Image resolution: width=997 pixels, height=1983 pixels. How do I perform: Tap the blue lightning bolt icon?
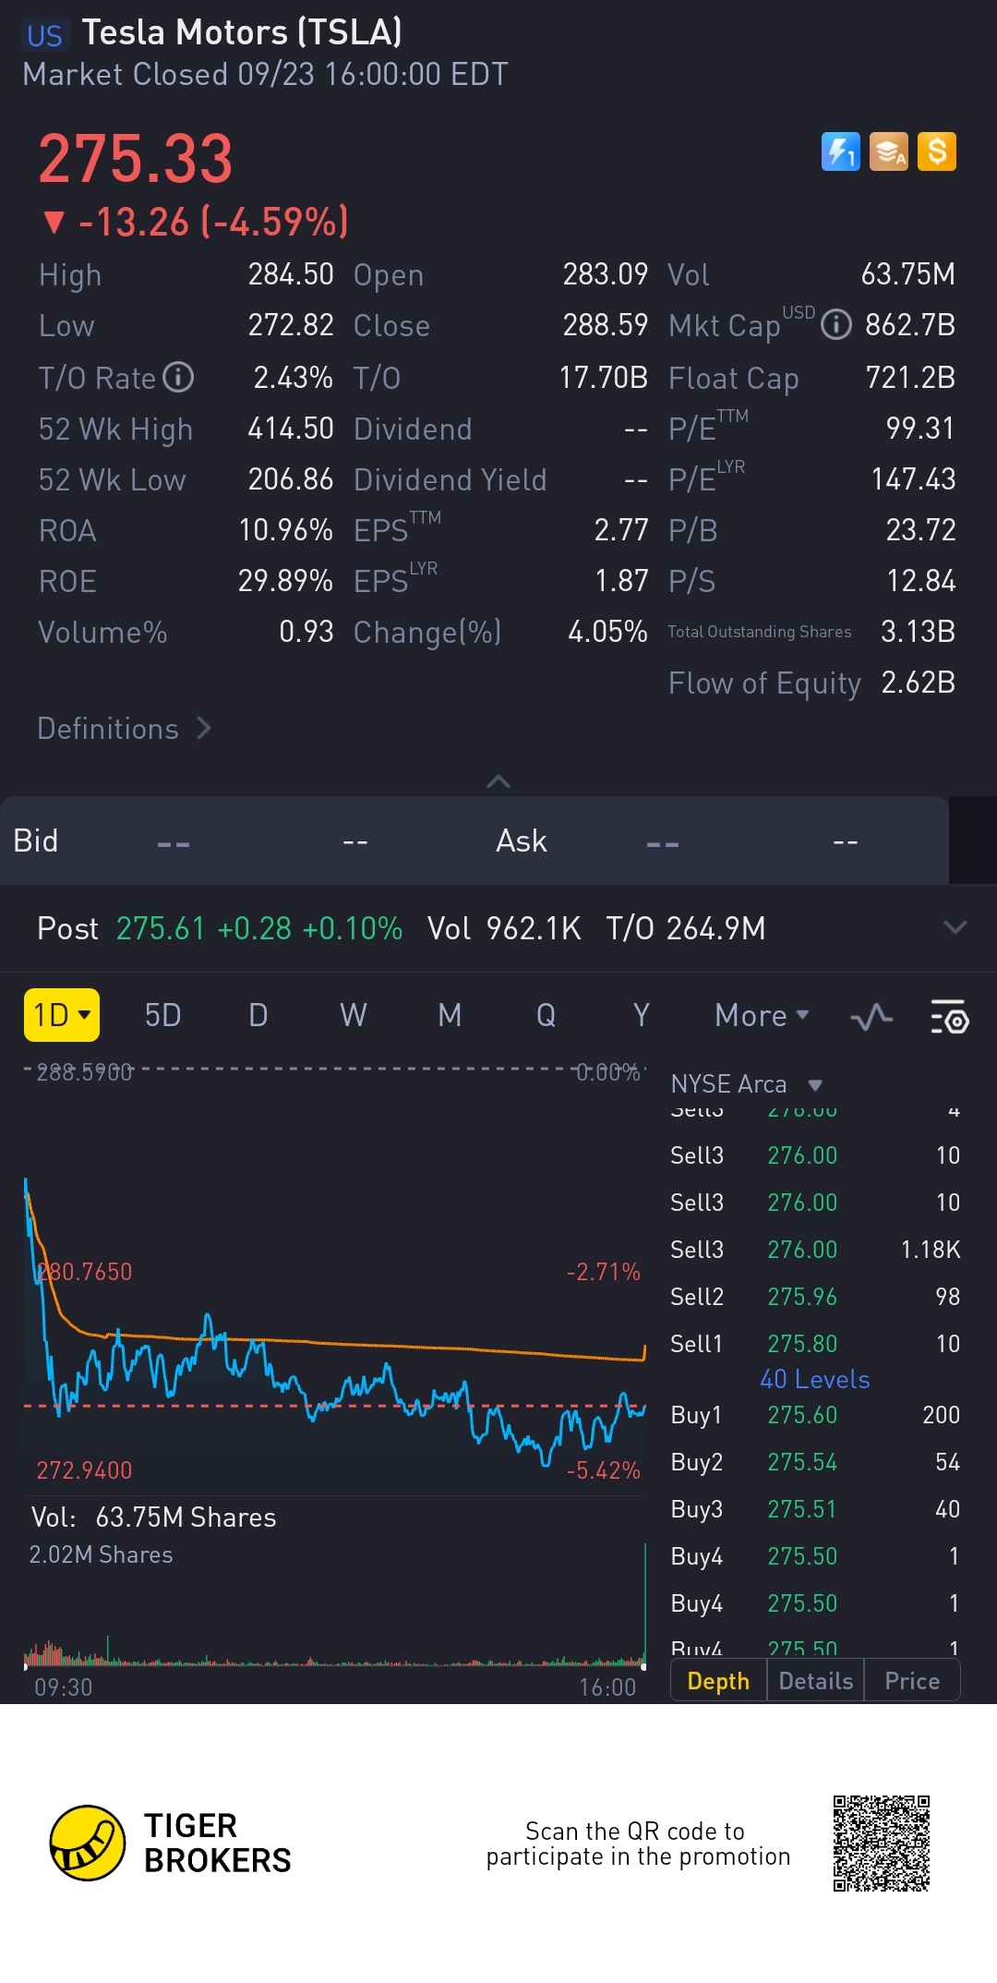pyautogui.click(x=840, y=151)
